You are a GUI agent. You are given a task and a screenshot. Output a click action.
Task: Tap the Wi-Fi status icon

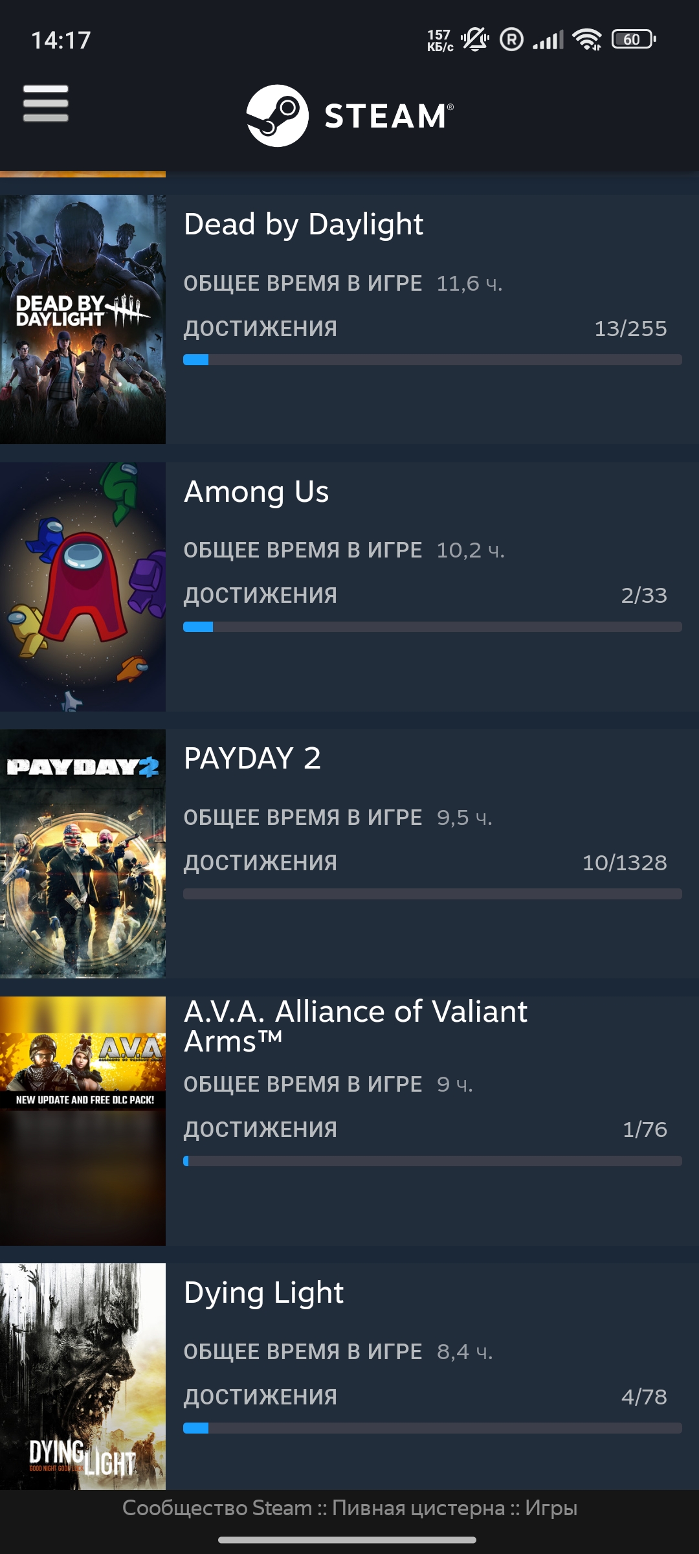tap(587, 39)
